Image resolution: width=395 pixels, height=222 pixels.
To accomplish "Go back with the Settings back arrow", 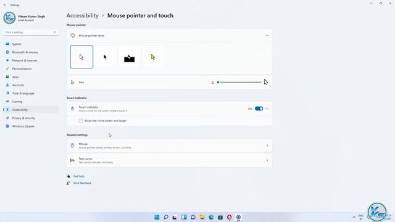I will (5, 5).
